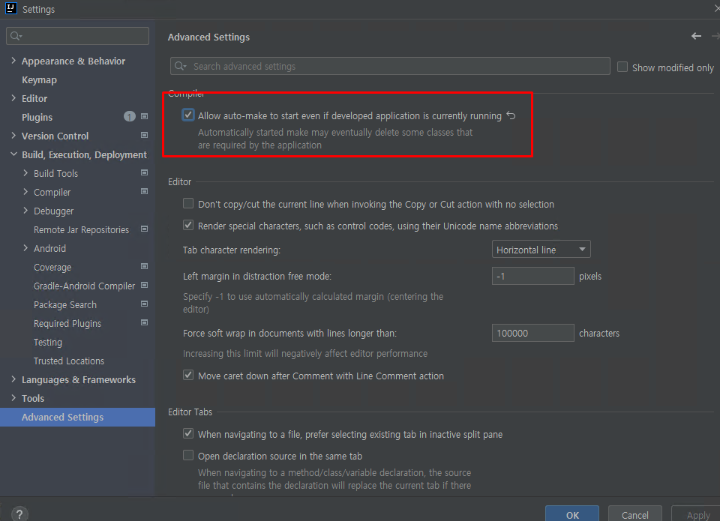Viewport: 720px width, 521px height.
Task: Expand the Languages & Frameworks section
Action: tap(13, 379)
